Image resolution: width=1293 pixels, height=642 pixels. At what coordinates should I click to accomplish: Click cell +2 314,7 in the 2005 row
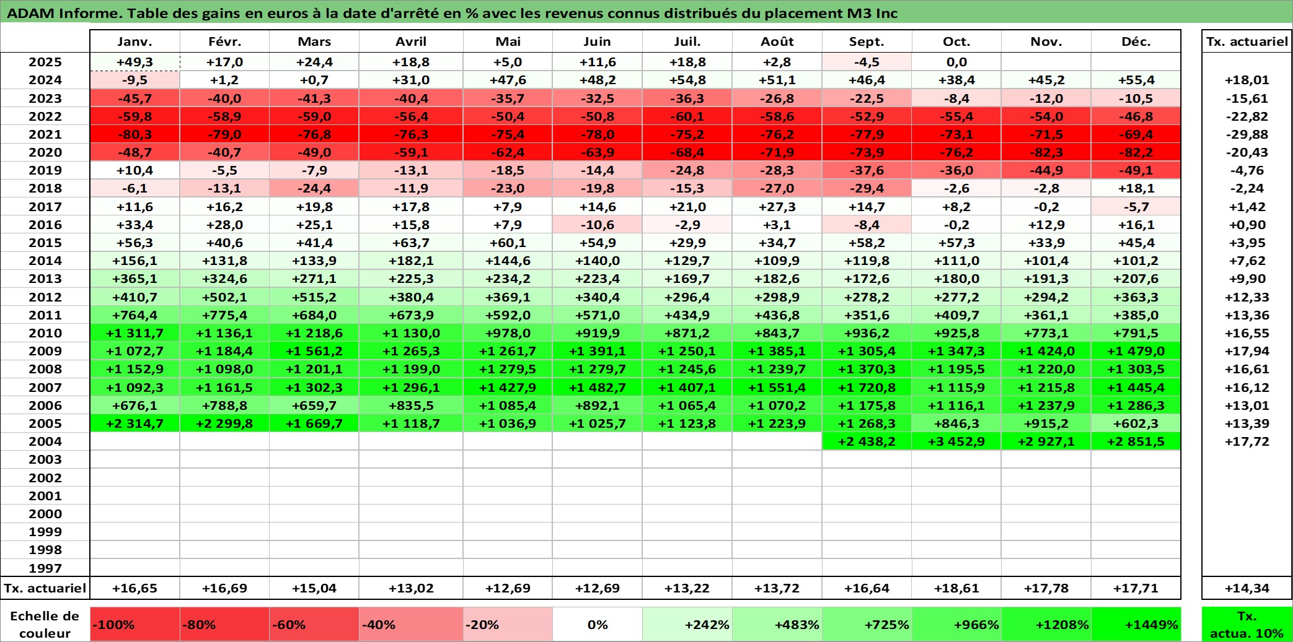(x=135, y=423)
